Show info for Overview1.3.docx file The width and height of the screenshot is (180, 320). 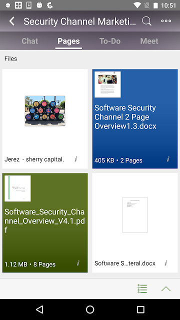(x=168, y=159)
